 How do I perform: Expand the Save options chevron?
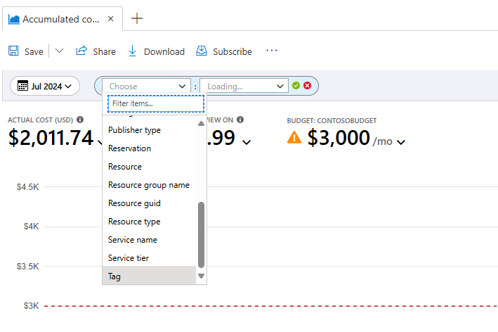point(59,51)
